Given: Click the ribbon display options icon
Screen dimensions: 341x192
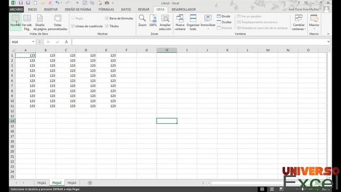Looking at the screenshot, I should click(306, 3).
